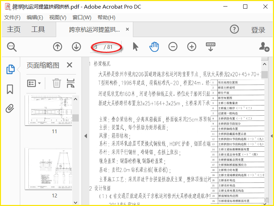Screen dimensions: 274x206
Task: Switch to the 工具 tab
Action: point(38,29)
